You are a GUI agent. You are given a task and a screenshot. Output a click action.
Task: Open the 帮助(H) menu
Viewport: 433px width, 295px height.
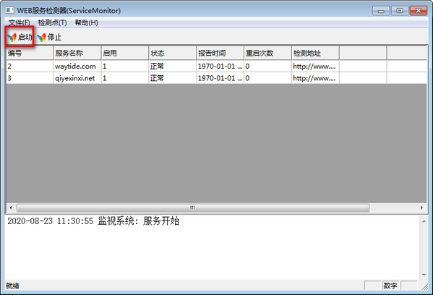(x=87, y=22)
